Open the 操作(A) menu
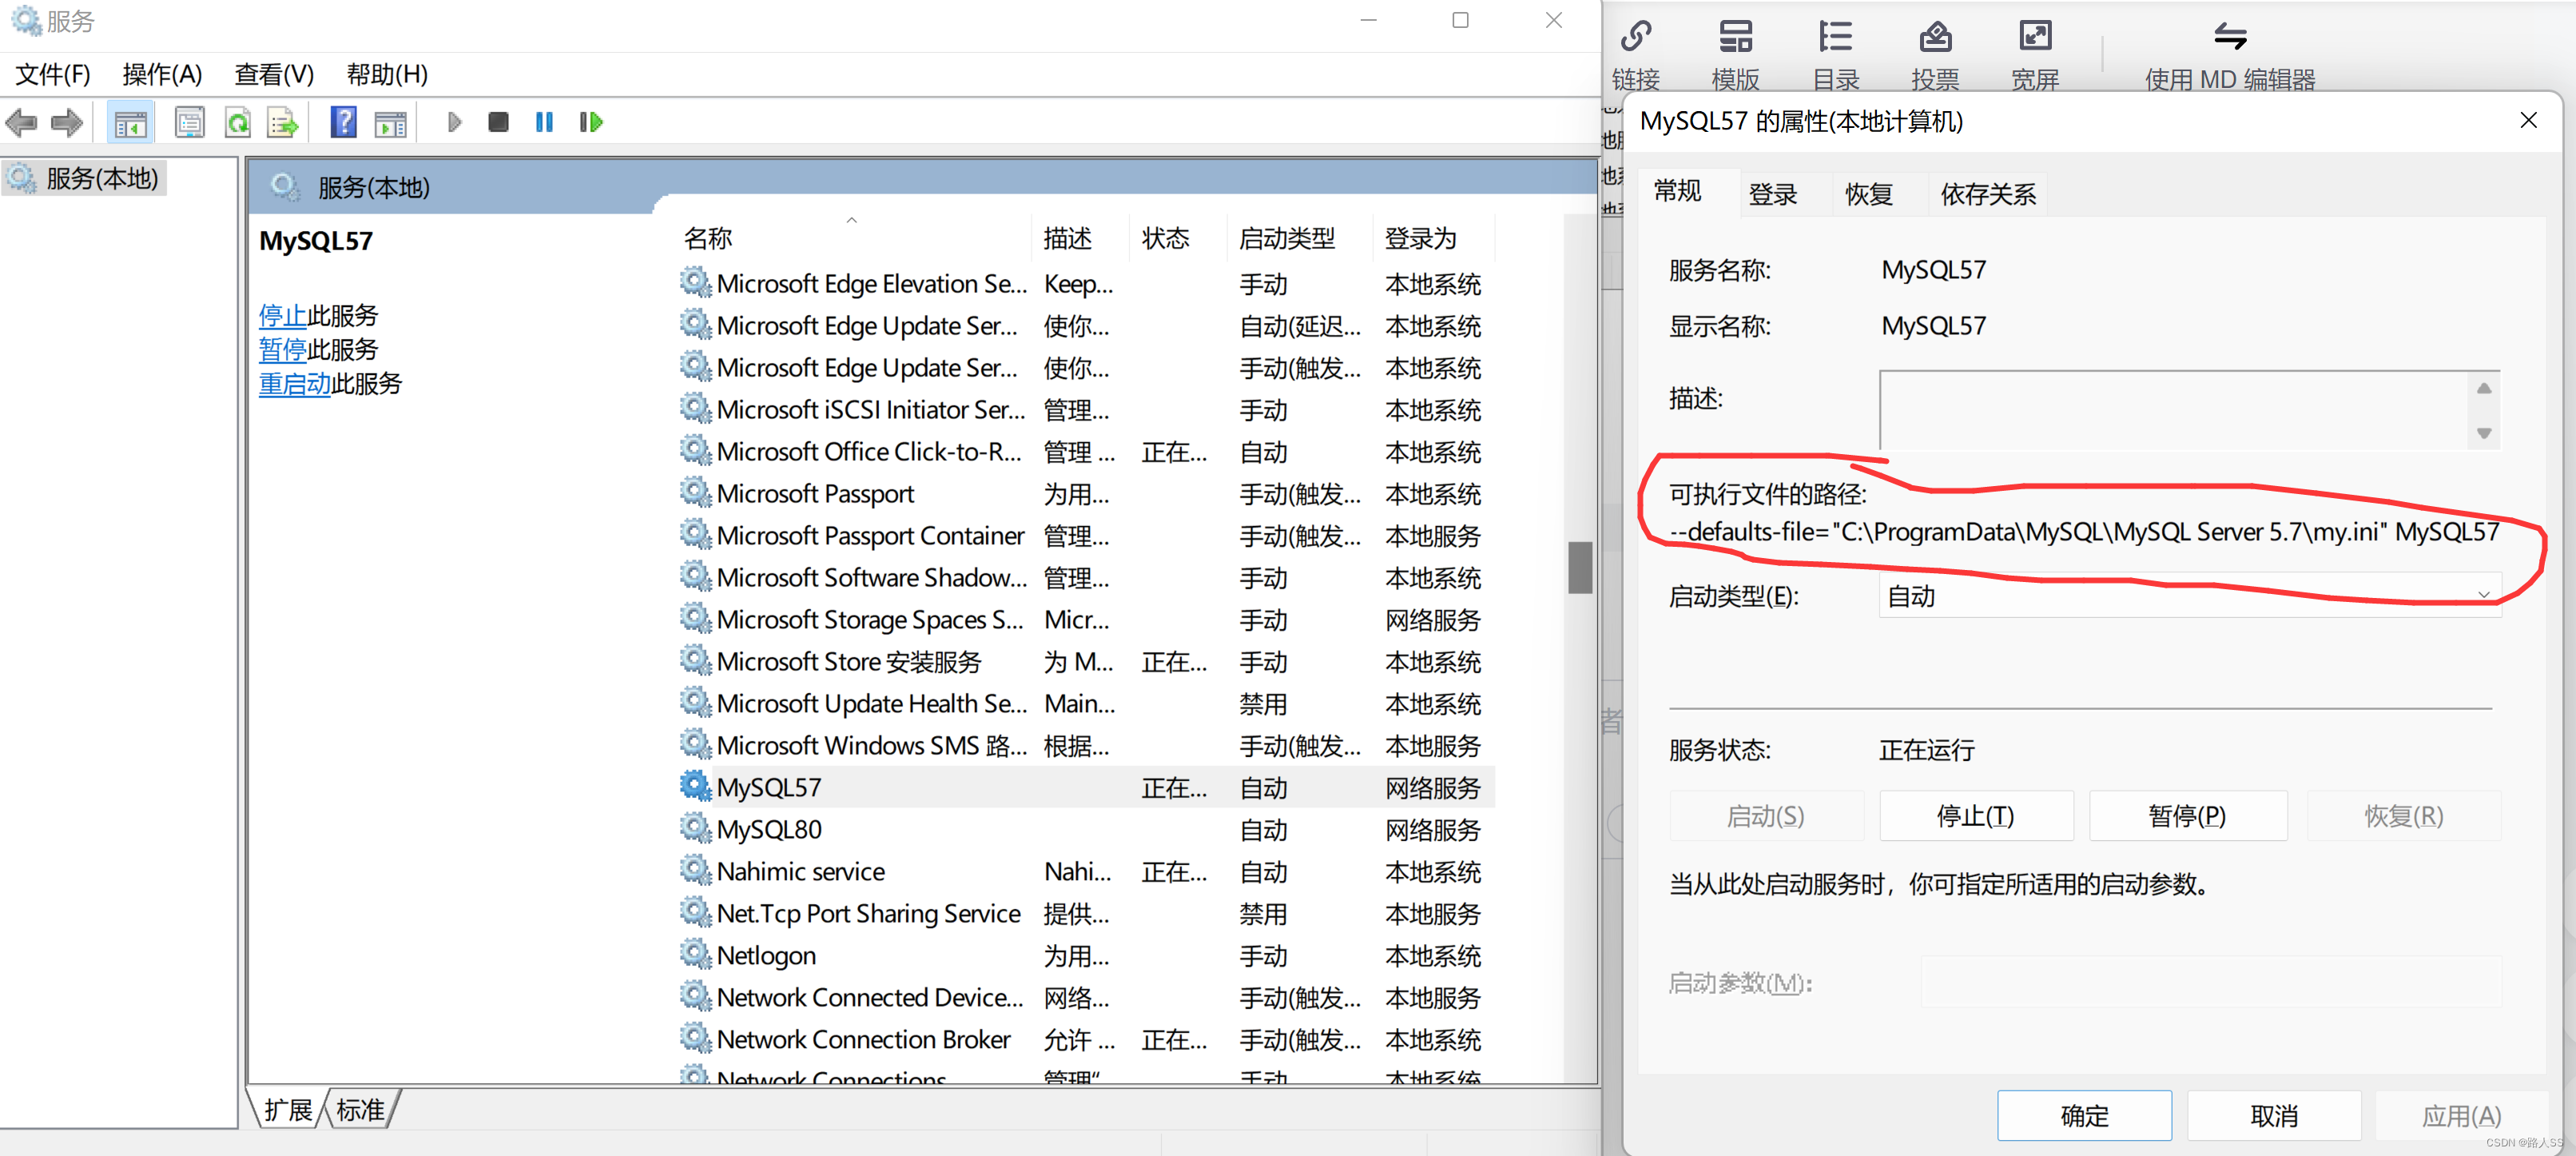 [x=162, y=74]
